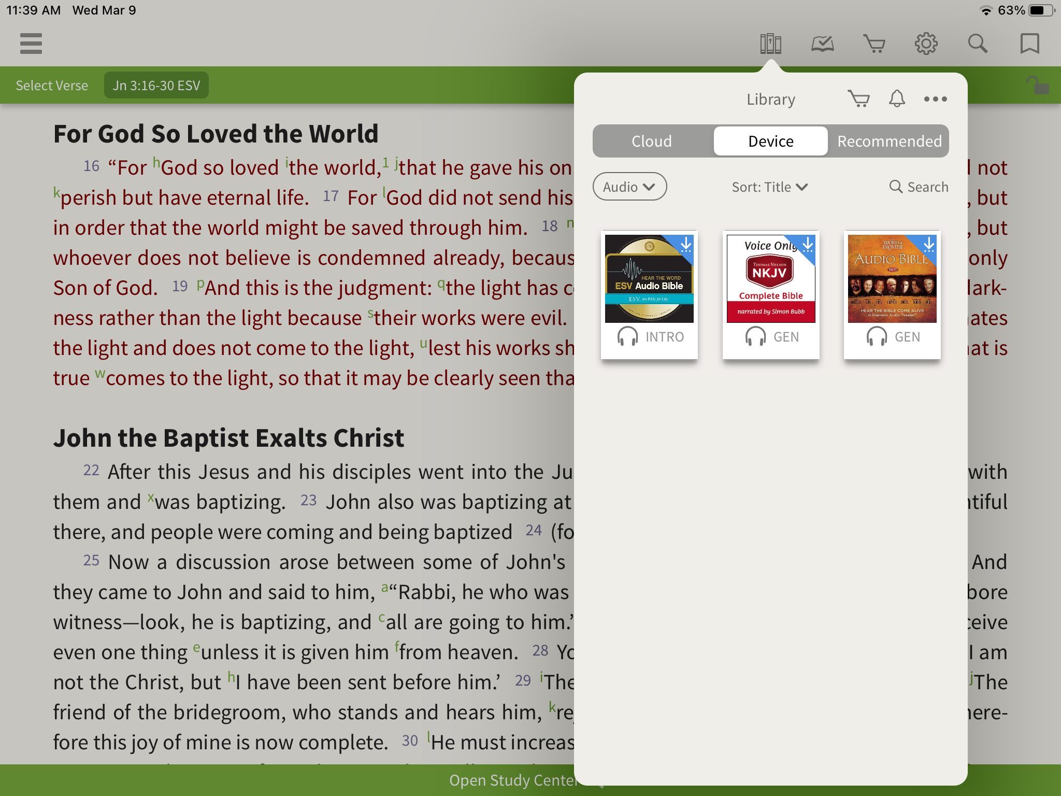
Task: Open the store cart icon in top toolbar
Action: coord(874,44)
